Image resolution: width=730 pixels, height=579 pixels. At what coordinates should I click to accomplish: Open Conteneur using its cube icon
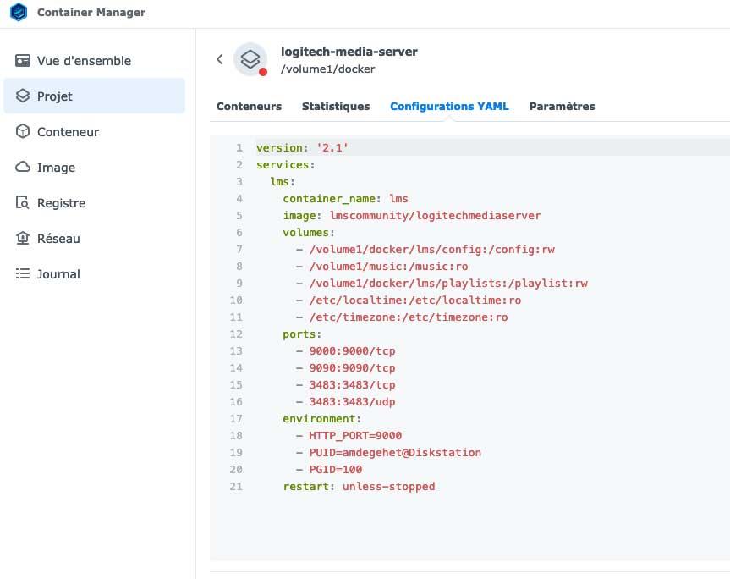coord(23,132)
